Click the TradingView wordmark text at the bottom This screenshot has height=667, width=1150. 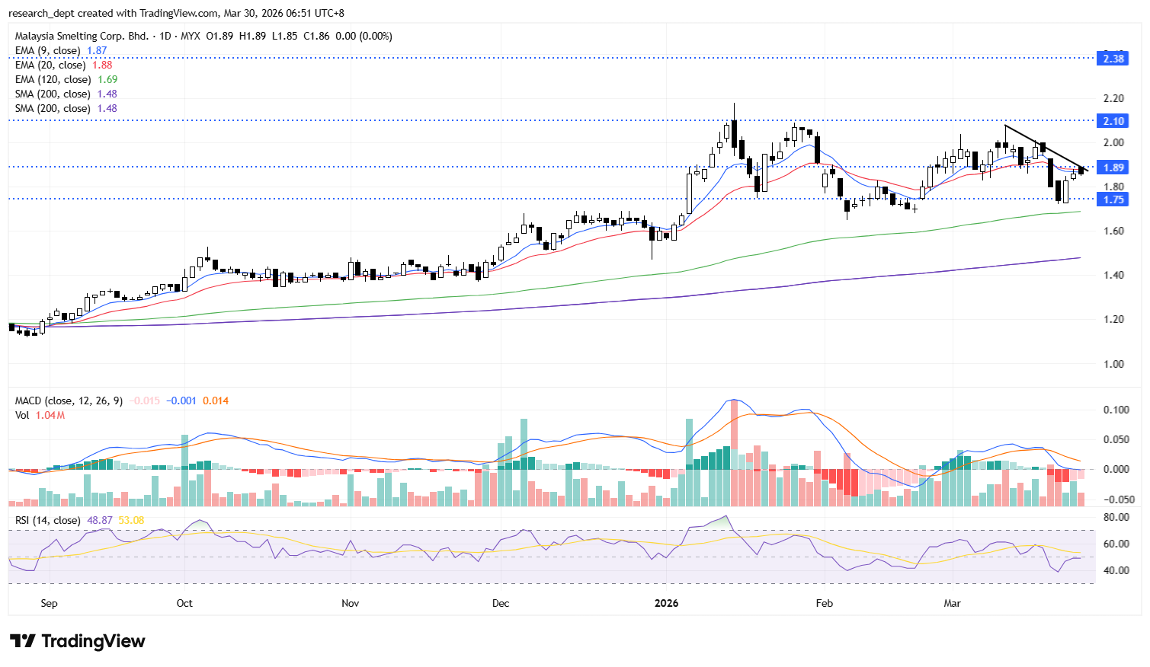pyautogui.click(x=93, y=641)
